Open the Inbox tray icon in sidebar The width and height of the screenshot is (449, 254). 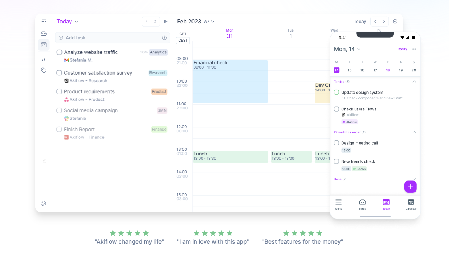[44, 33]
